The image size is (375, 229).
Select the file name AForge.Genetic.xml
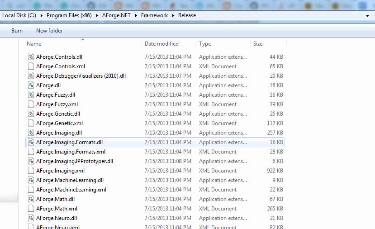point(59,123)
